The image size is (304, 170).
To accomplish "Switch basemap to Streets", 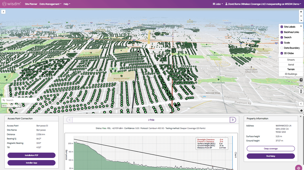I will coord(291,60).
